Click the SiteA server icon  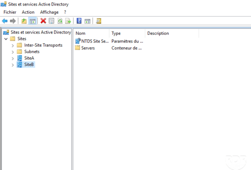20,58
